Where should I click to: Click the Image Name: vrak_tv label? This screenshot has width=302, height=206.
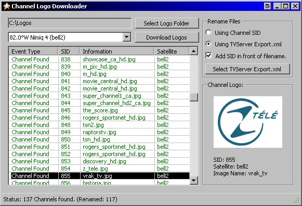[240, 173]
